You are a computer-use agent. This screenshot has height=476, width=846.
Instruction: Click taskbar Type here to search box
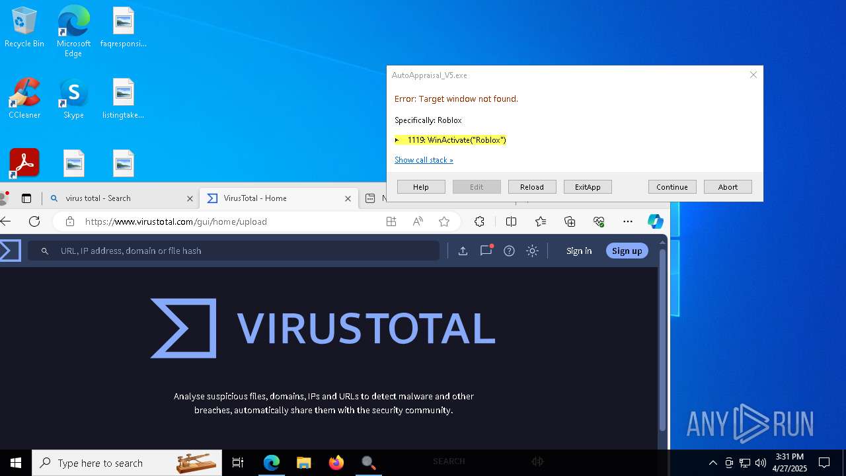pos(126,463)
